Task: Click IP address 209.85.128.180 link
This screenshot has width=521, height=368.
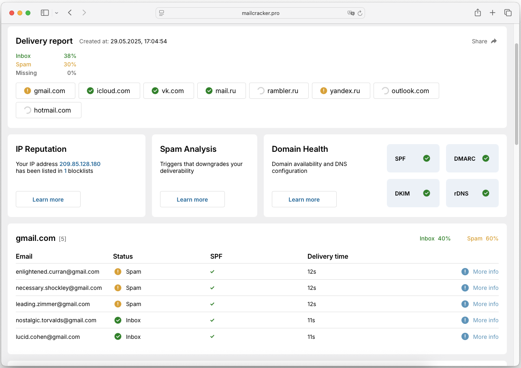Action: click(x=80, y=164)
